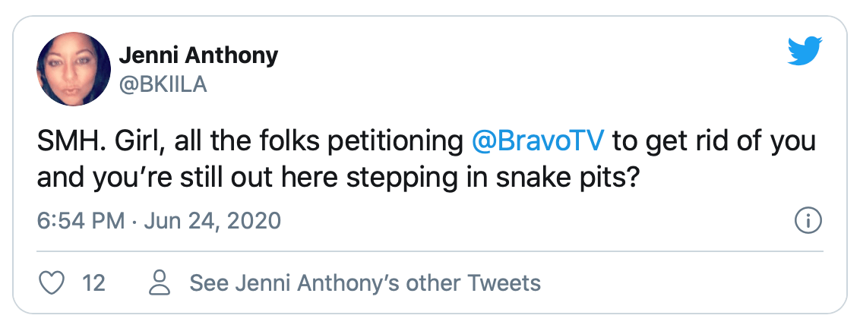Click the 6:54 PM timestamp

80,221
